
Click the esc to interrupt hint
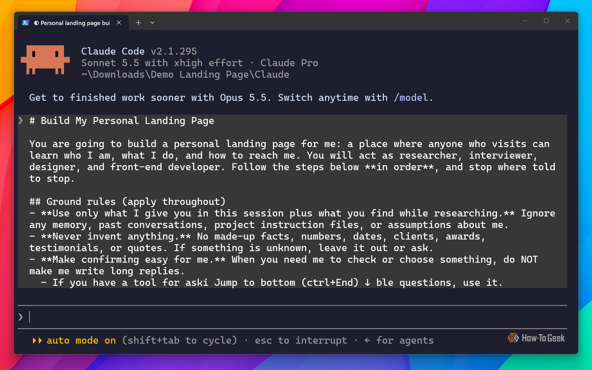pos(301,341)
